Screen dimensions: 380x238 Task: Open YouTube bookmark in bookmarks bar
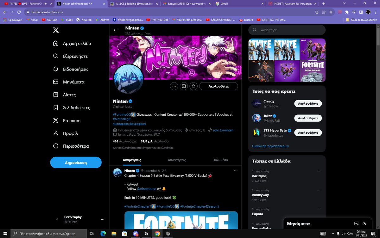[x=50, y=20]
